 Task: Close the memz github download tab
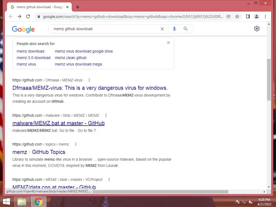[67, 7]
